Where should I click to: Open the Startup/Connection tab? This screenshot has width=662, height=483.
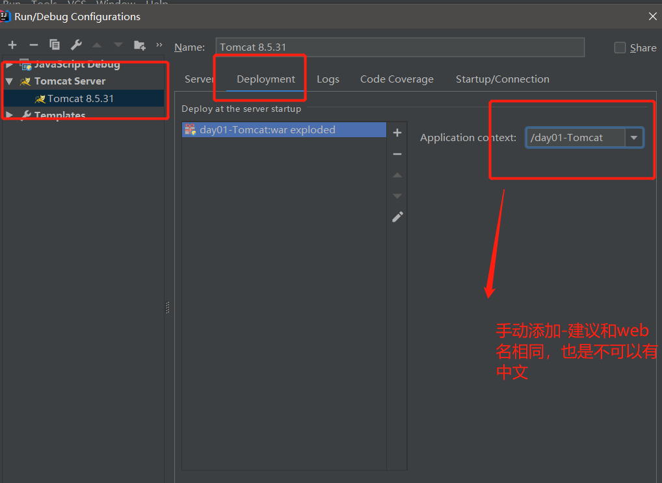click(x=503, y=79)
